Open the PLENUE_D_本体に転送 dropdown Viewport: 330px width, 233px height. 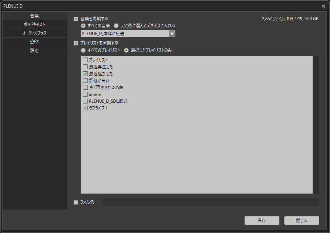(x=128, y=33)
